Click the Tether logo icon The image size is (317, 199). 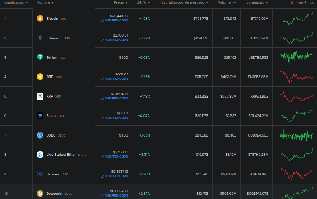coord(40,57)
